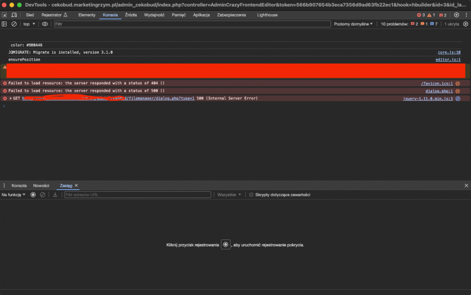Activate the inspect element picker icon

pos(4,15)
